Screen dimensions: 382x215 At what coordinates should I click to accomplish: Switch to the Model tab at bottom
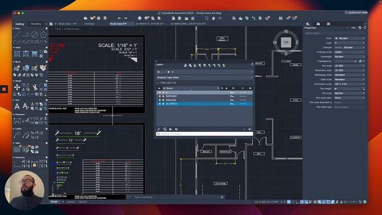pyautogui.click(x=54, y=202)
